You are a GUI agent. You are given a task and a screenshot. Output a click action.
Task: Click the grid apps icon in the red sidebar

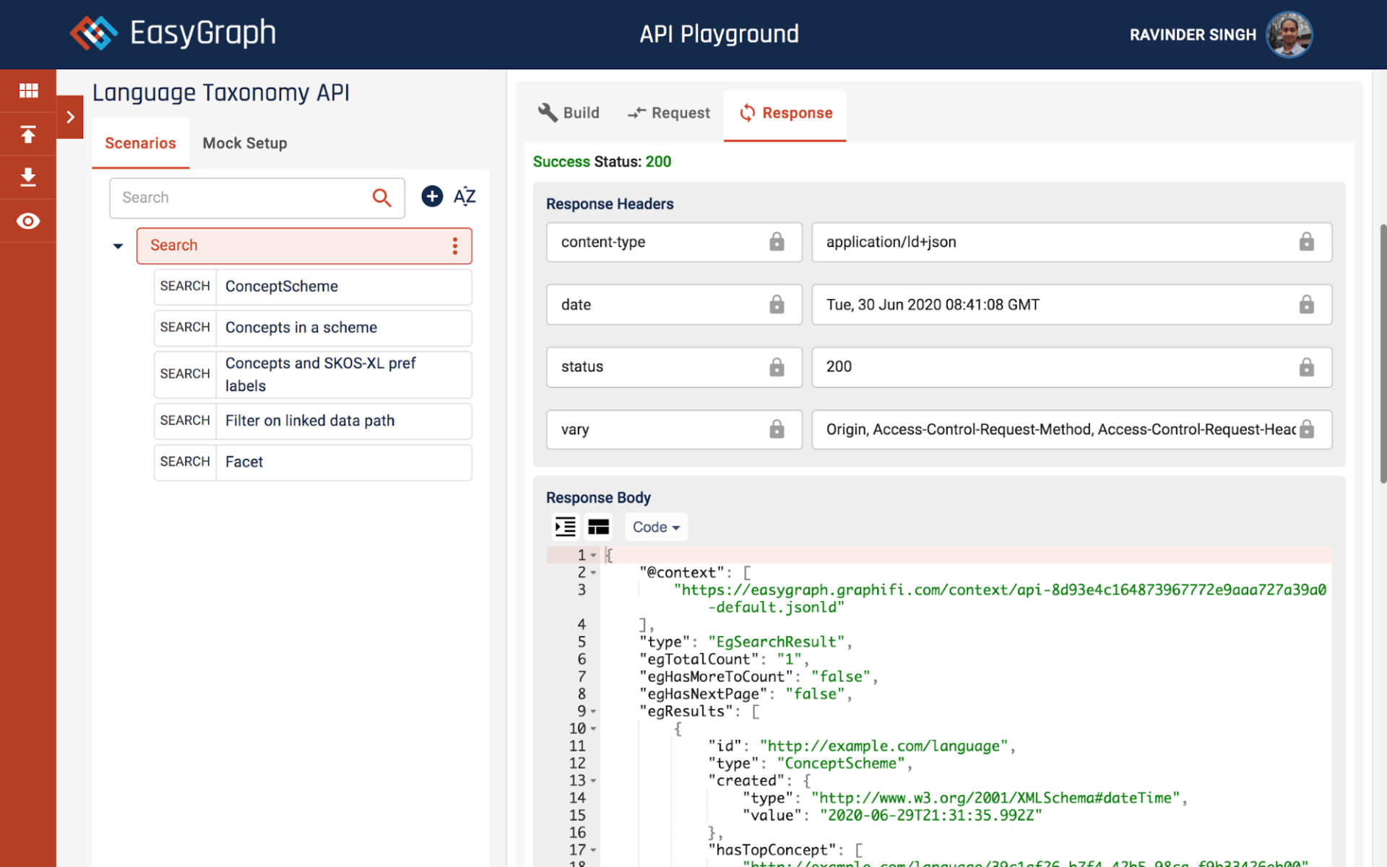point(28,90)
